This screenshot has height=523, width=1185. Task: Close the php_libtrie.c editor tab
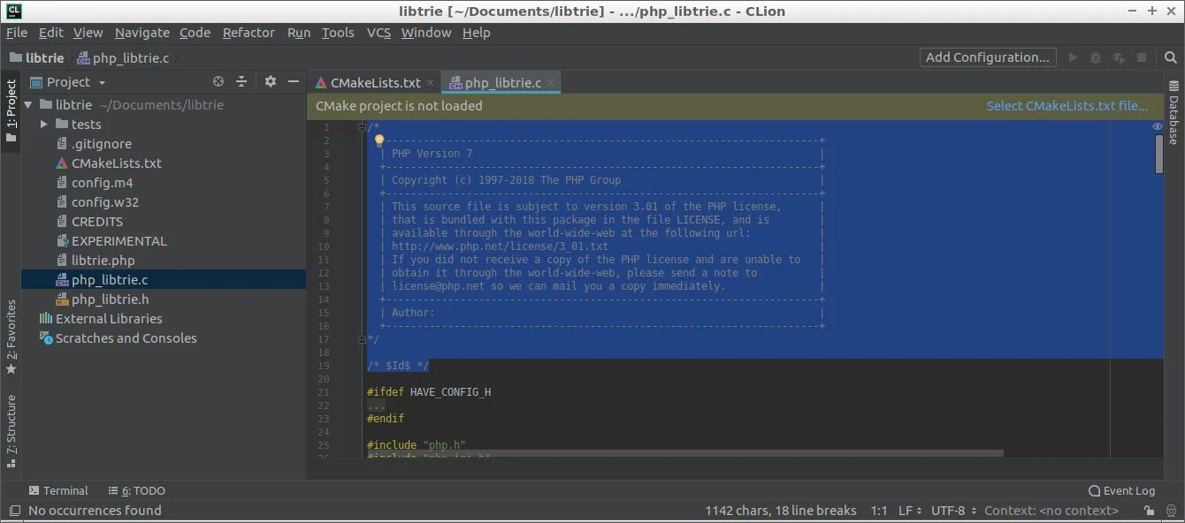pyautogui.click(x=551, y=83)
